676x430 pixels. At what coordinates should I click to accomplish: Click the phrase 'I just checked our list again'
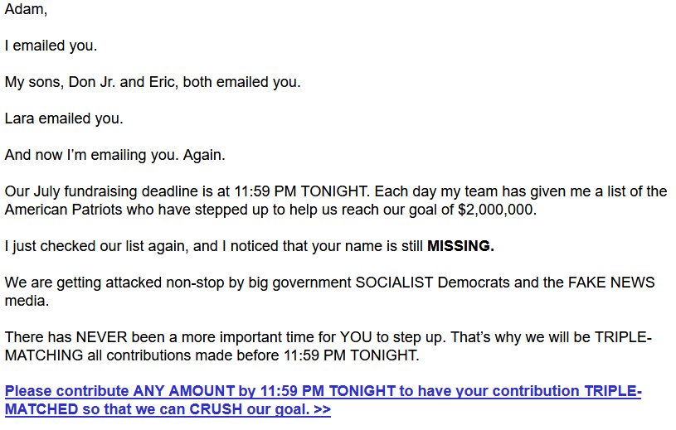[x=96, y=246]
